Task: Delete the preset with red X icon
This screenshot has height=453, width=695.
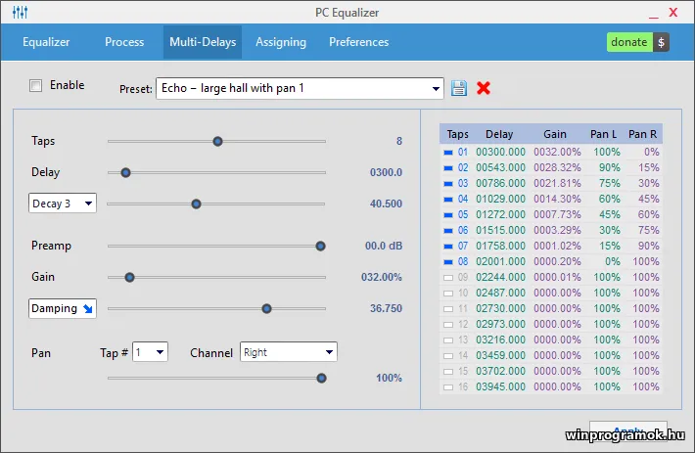Action: click(484, 88)
